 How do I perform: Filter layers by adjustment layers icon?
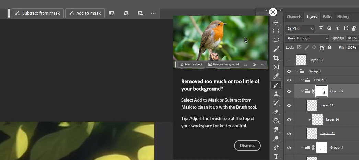point(329,28)
